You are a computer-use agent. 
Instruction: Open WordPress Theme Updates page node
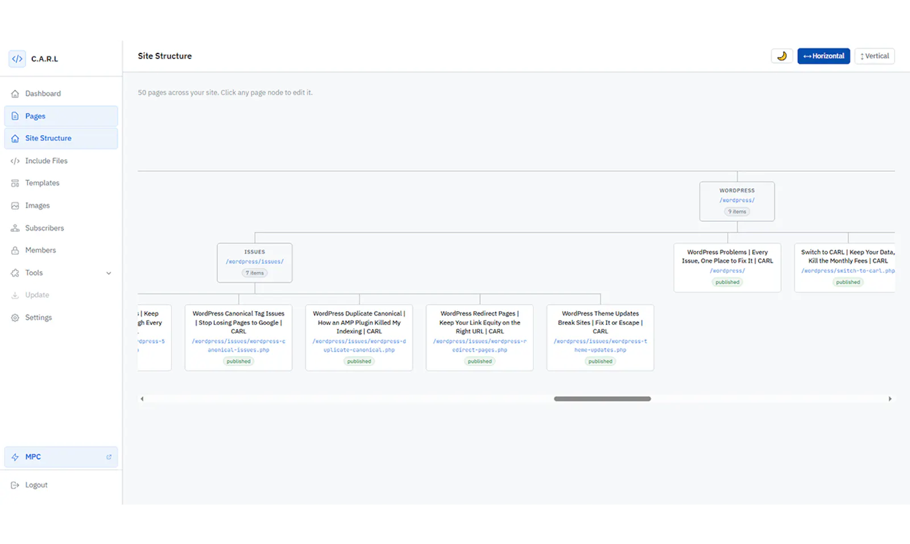(x=600, y=338)
